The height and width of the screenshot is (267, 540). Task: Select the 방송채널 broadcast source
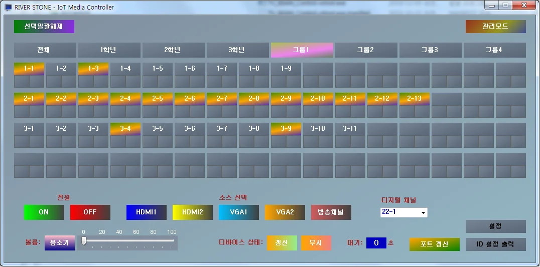[331, 212]
